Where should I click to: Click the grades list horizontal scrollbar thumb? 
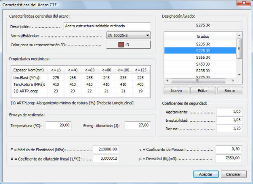[x=198, y=81]
